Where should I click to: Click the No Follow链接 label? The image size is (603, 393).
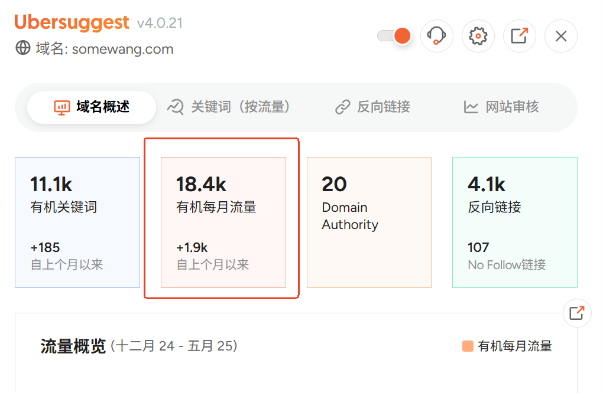tap(507, 265)
